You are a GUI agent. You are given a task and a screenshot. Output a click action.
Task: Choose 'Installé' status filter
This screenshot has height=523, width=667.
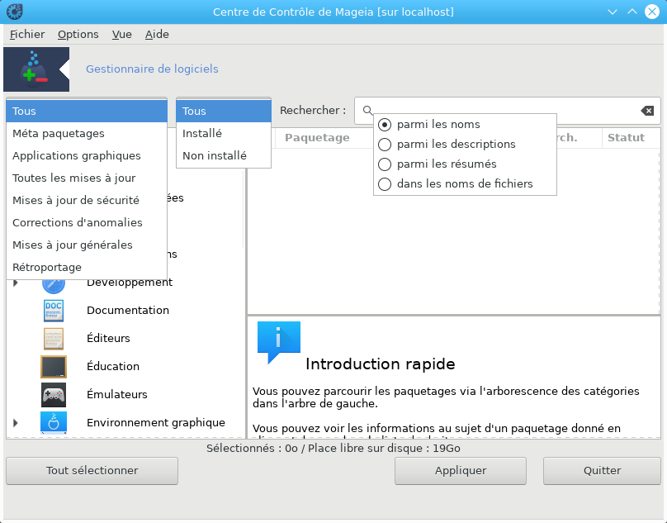tap(224, 133)
